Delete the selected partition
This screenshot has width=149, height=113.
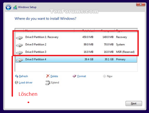[x=54, y=76]
